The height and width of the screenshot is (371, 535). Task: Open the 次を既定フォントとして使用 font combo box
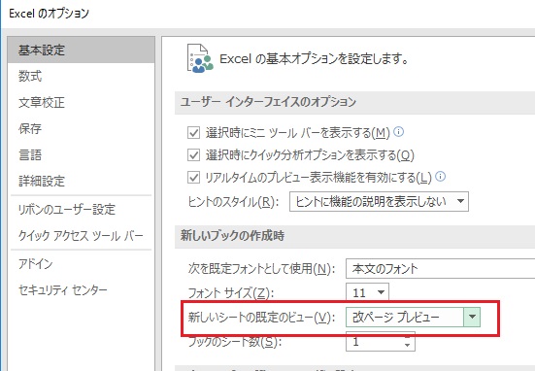click(x=440, y=269)
